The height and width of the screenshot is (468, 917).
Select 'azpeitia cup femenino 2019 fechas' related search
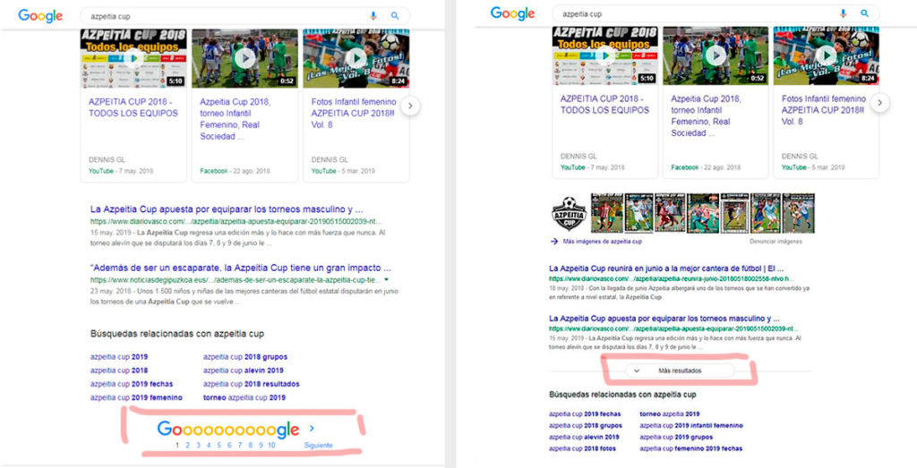690,448
